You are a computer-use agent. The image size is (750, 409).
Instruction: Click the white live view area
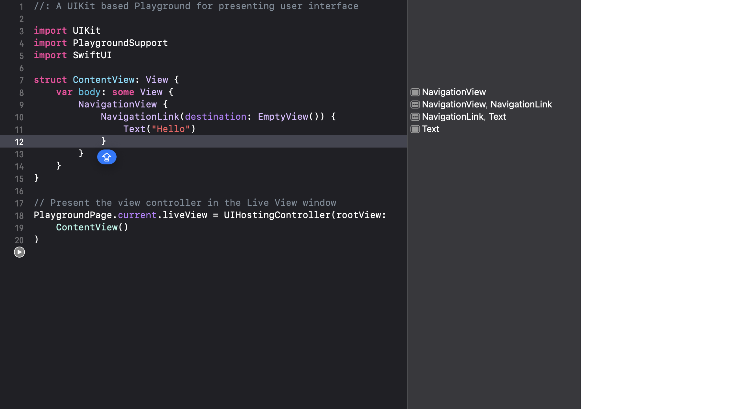point(665,204)
